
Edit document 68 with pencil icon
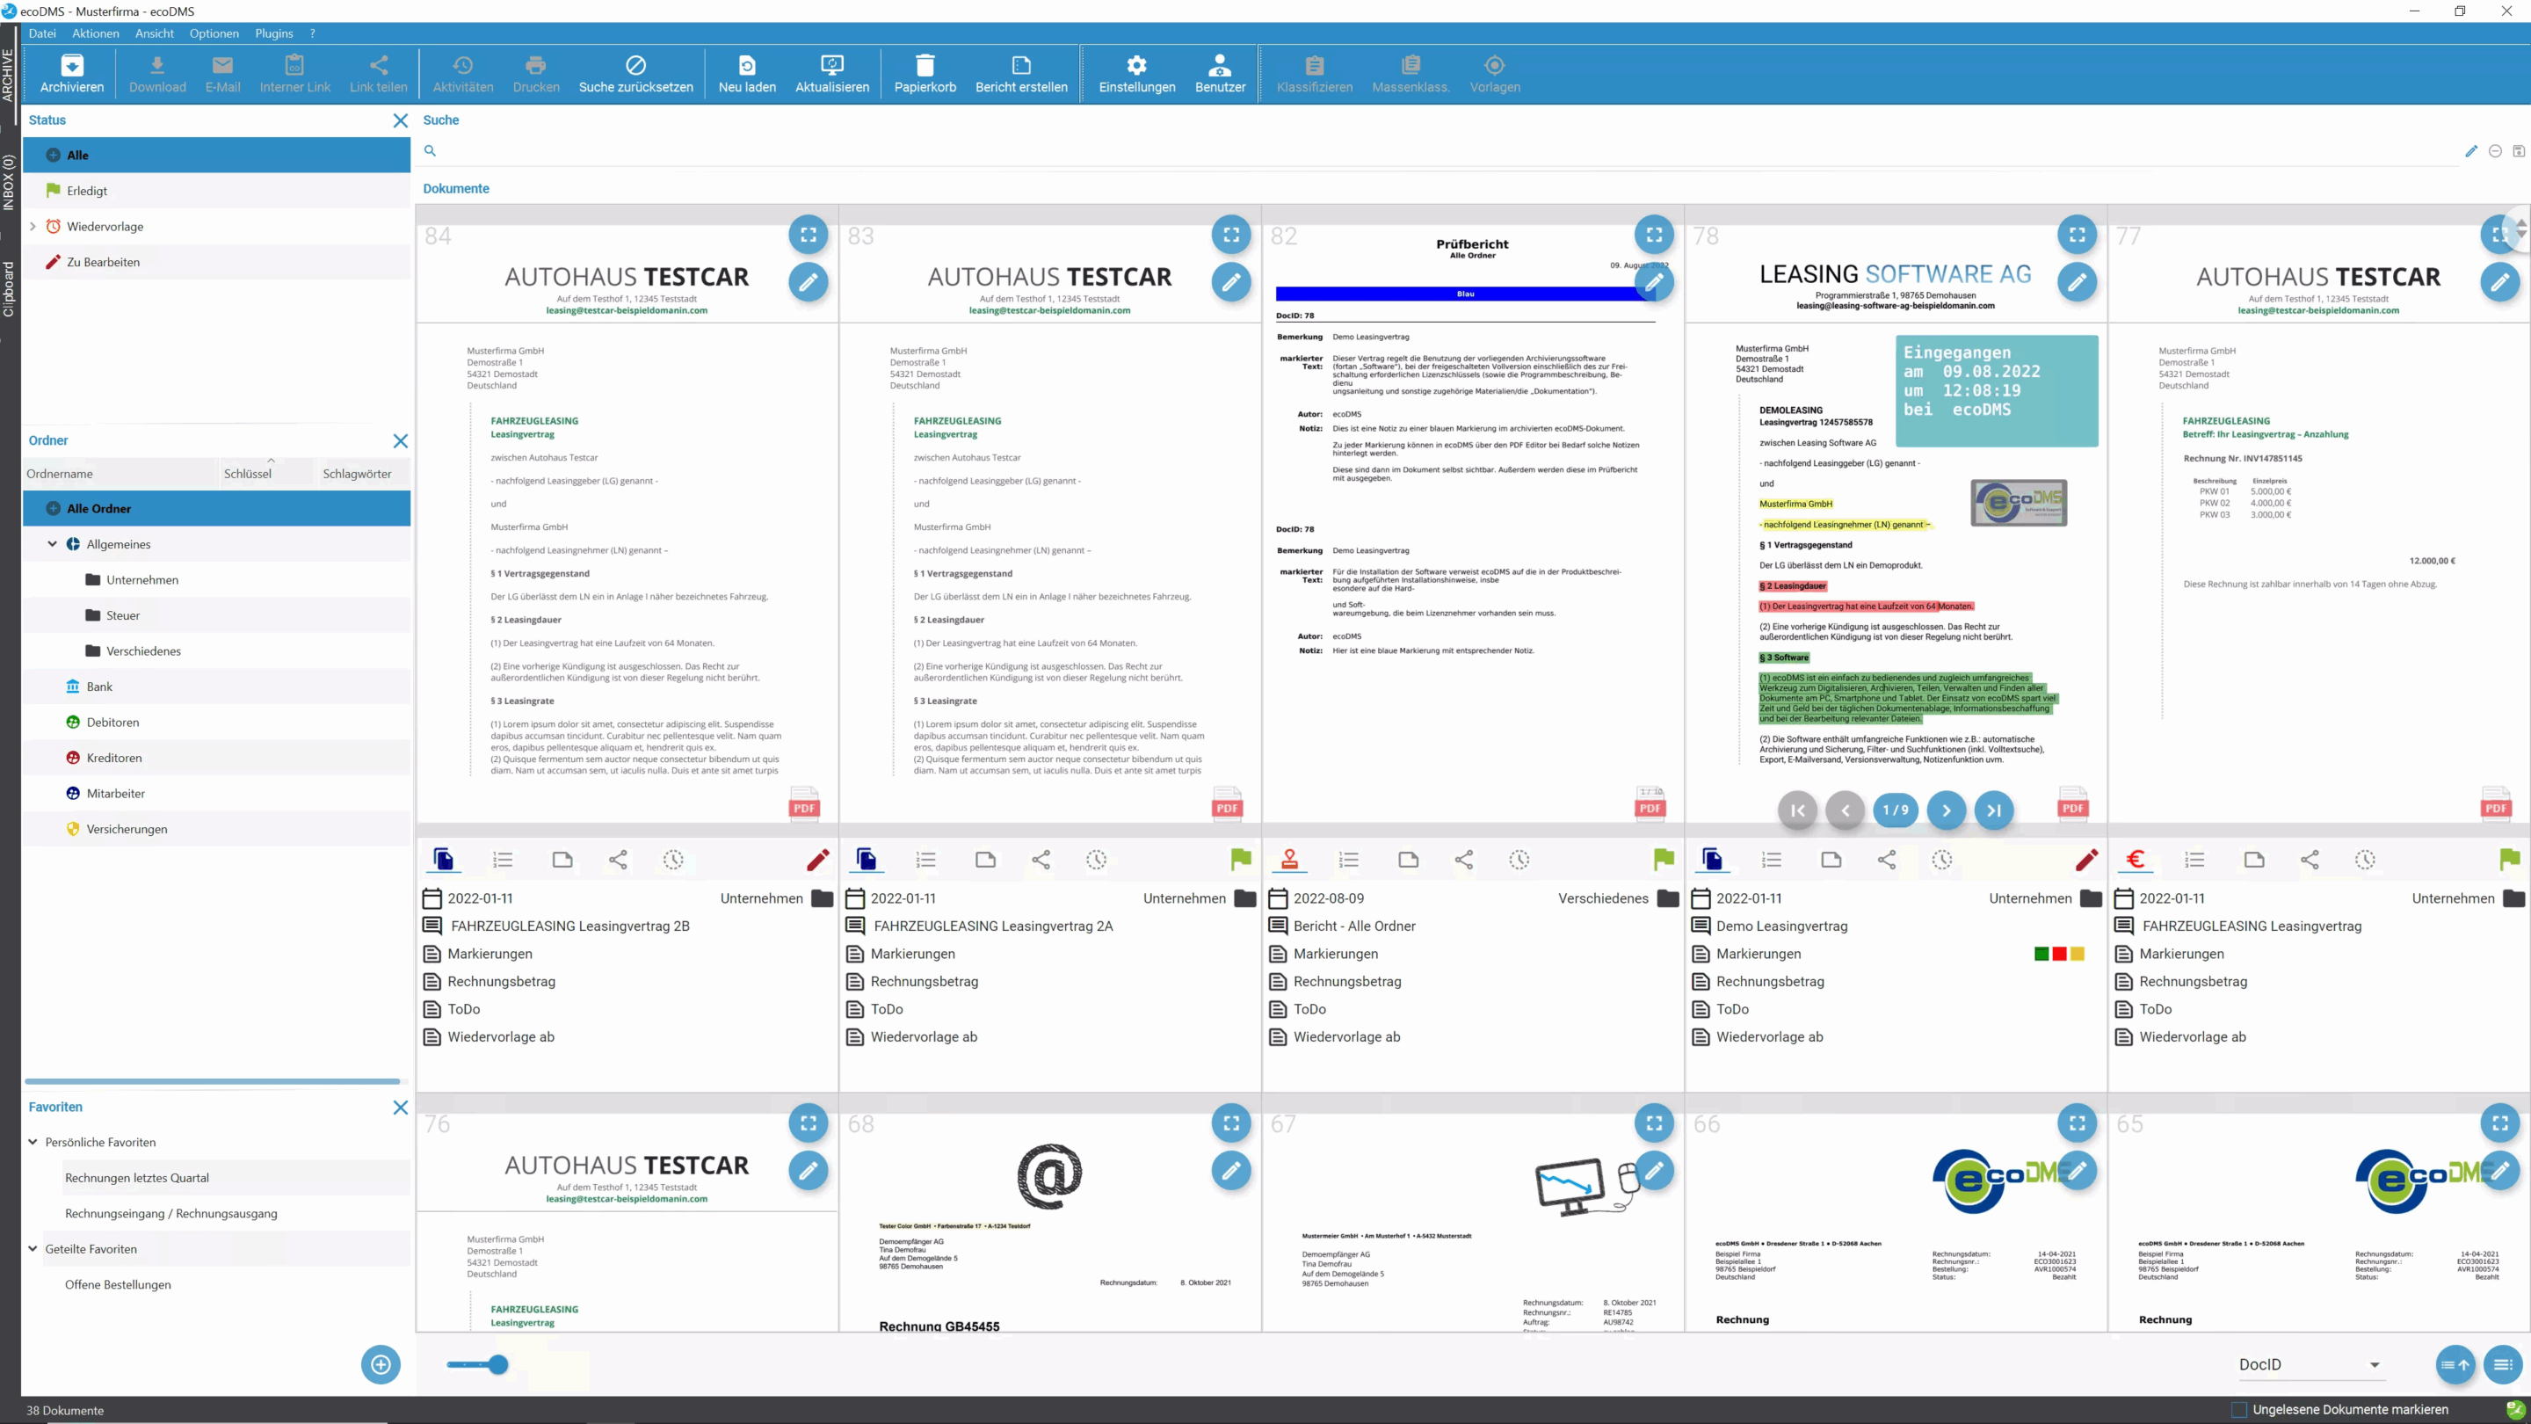point(1231,1171)
